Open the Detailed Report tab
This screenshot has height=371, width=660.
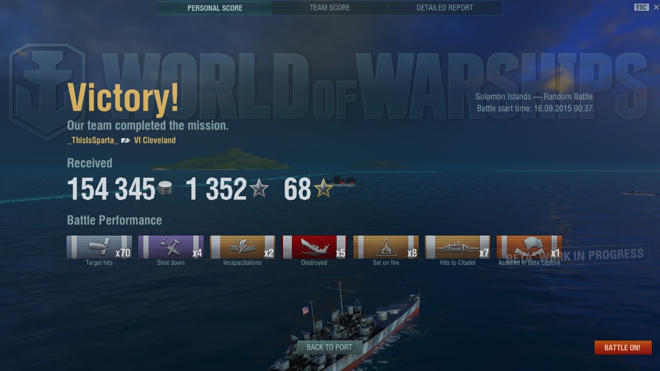click(x=445, y=8)
